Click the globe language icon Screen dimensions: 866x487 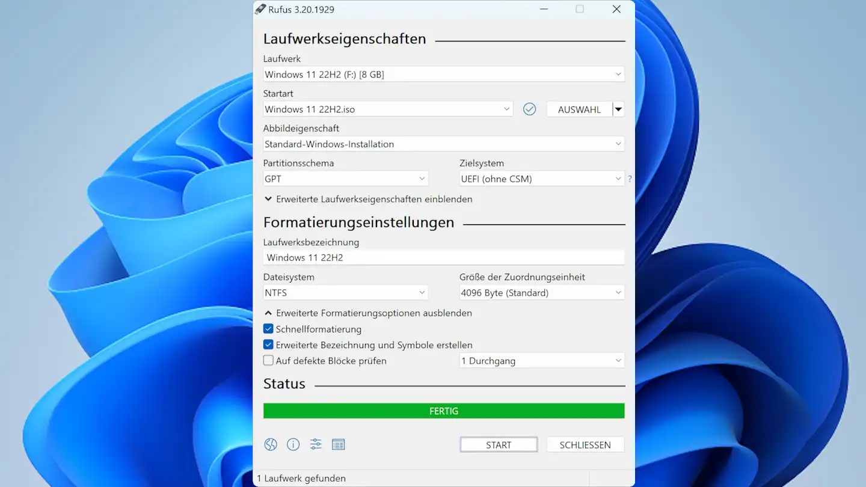[271, 444]
